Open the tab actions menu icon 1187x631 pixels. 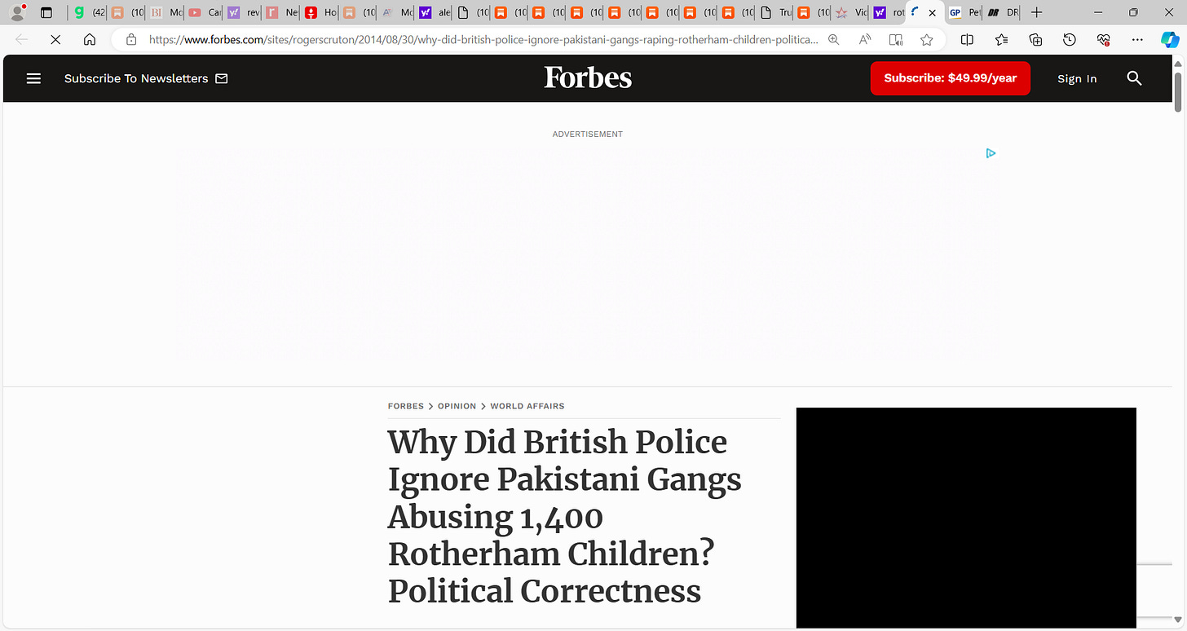tap(46, 12)
